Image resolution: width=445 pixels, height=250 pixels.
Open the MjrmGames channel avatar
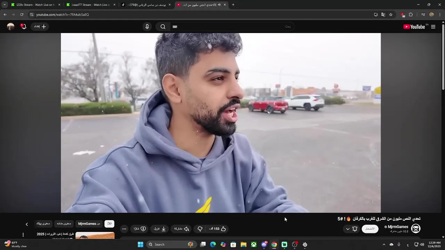416,228
